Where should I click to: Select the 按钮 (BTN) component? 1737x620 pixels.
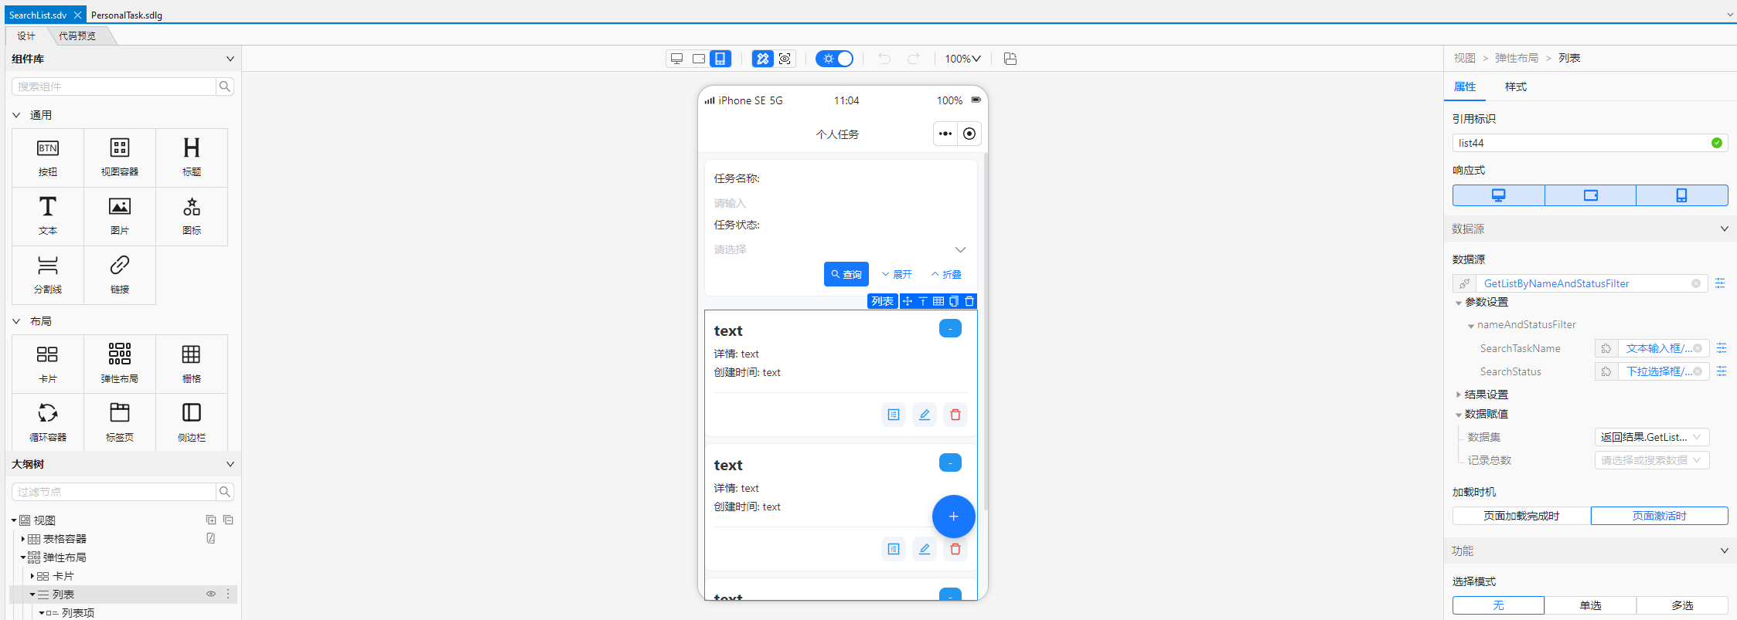click(x=48, y=158)
